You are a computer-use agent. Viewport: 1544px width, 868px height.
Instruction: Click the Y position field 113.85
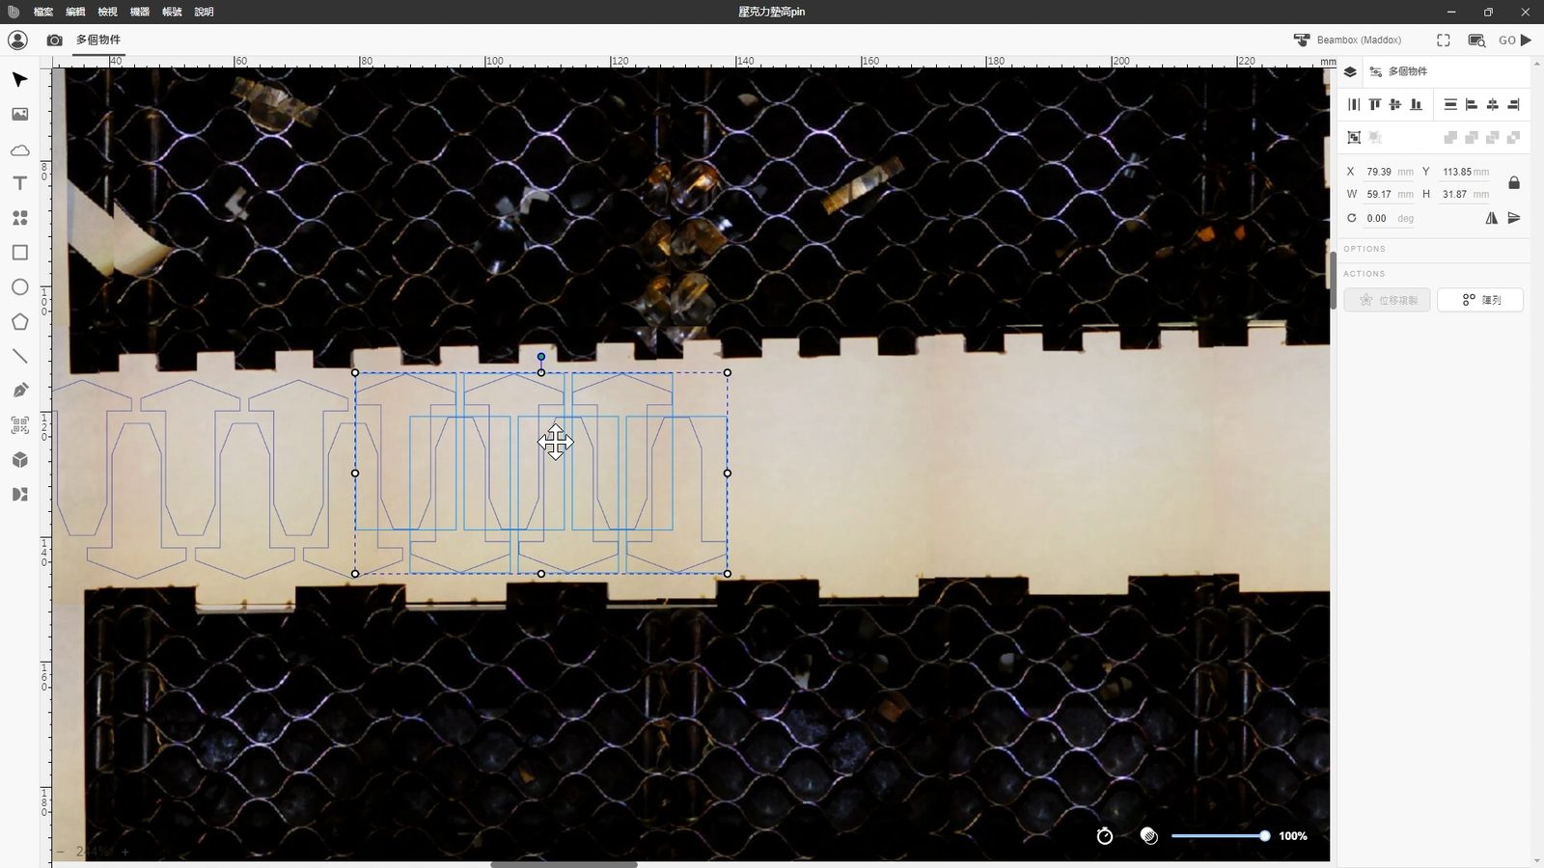(x=1465, y=172)
